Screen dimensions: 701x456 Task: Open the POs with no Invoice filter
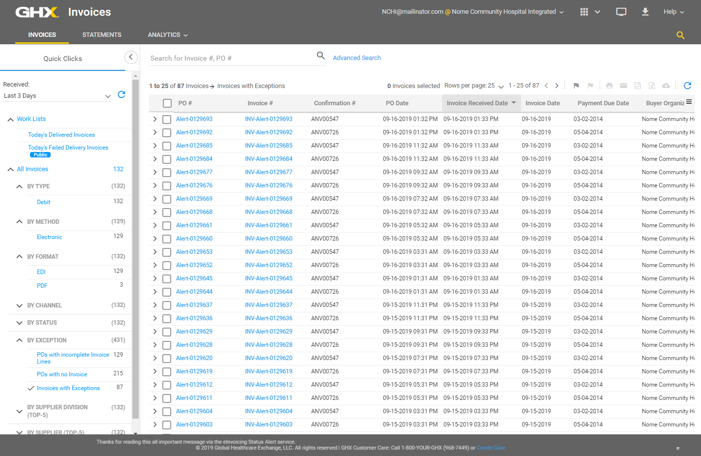tap(62, 374)
